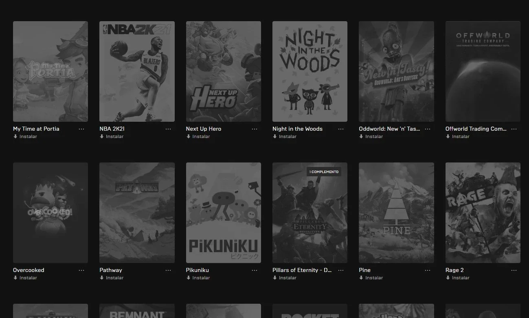Select the Pine cover thumbnail
Viewport: 529px width, 318px height.
(x=396, y=213)
